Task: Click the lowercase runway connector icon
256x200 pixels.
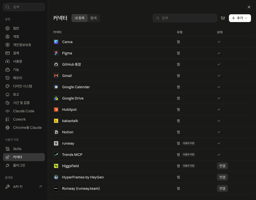Action: click(56, 143)
